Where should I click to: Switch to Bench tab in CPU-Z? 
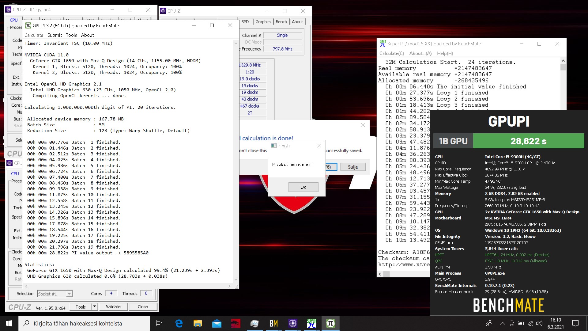click(x=281, y=22)
